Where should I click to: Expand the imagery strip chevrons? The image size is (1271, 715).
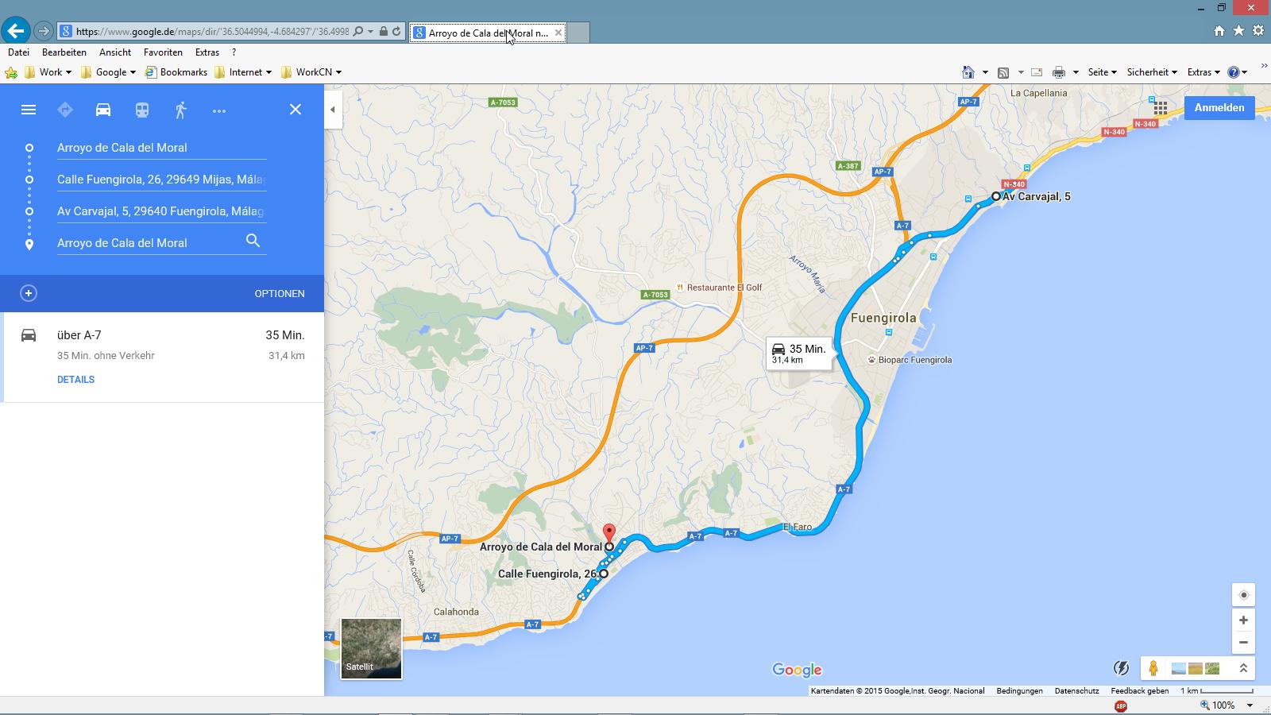coord(1243,669)
